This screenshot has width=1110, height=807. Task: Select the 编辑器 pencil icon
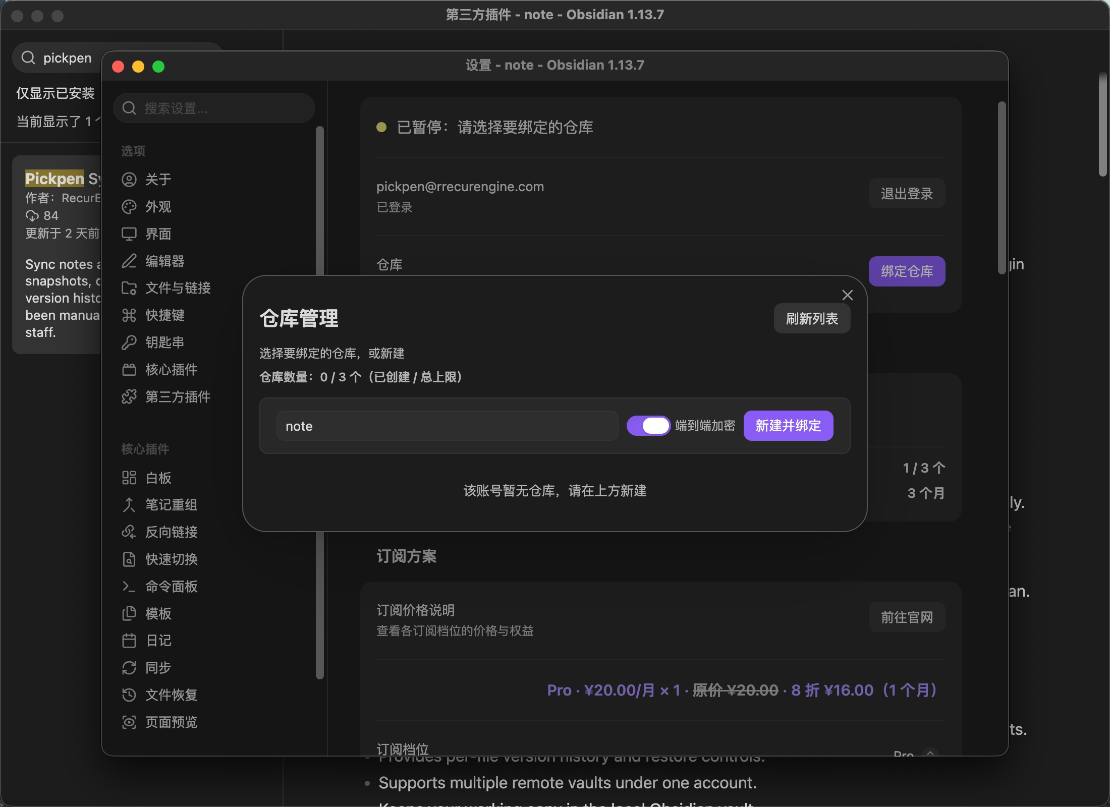[129, 261]
